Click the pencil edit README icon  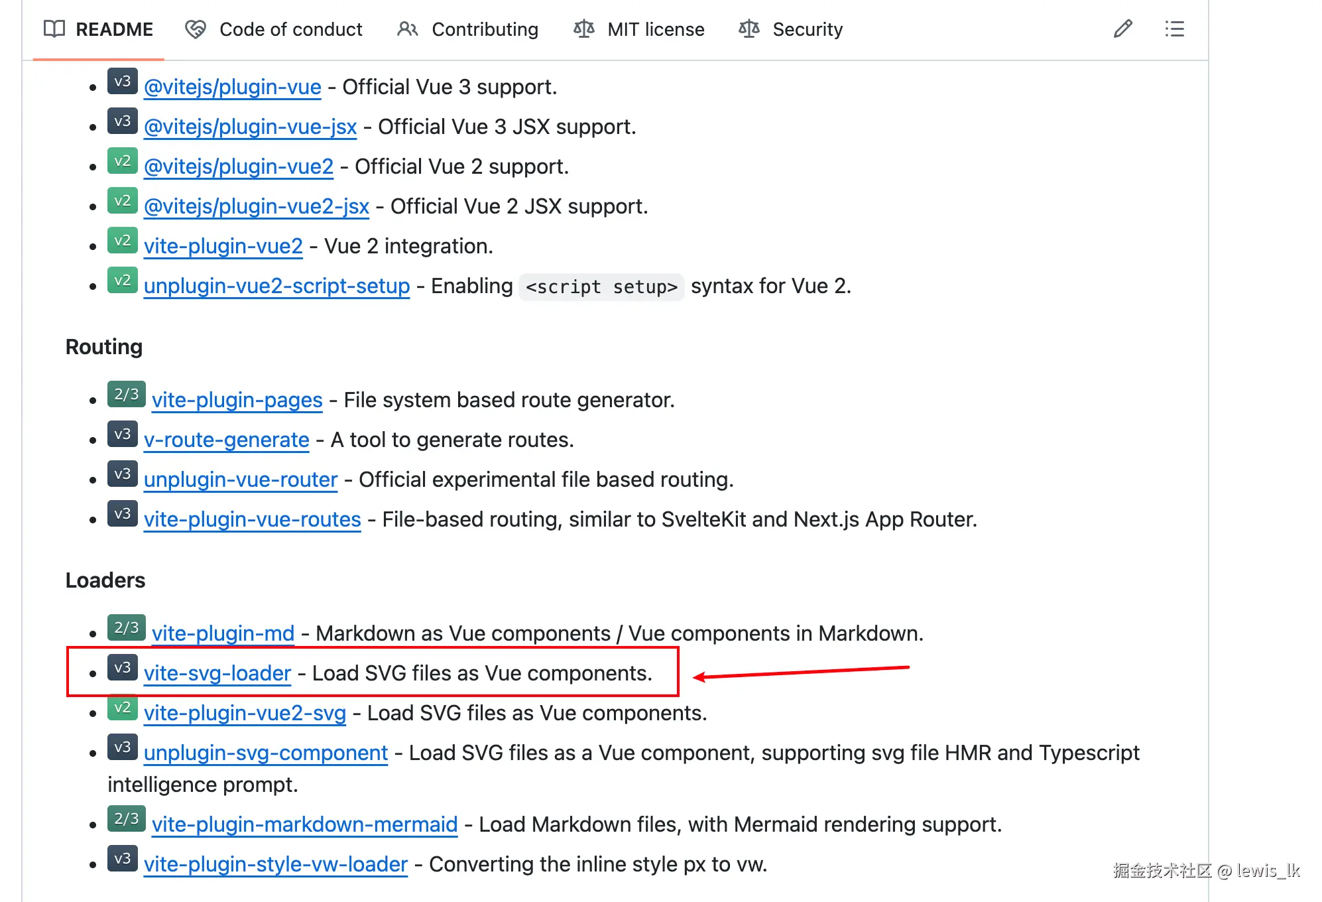[1122, 29]
